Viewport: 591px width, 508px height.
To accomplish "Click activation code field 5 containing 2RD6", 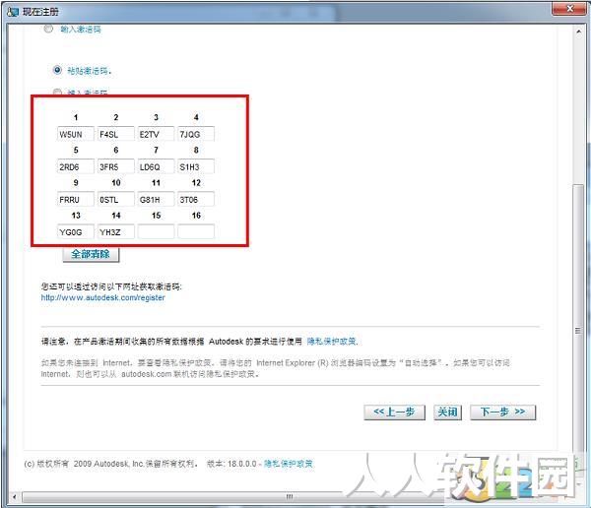I will pos(76,166).
